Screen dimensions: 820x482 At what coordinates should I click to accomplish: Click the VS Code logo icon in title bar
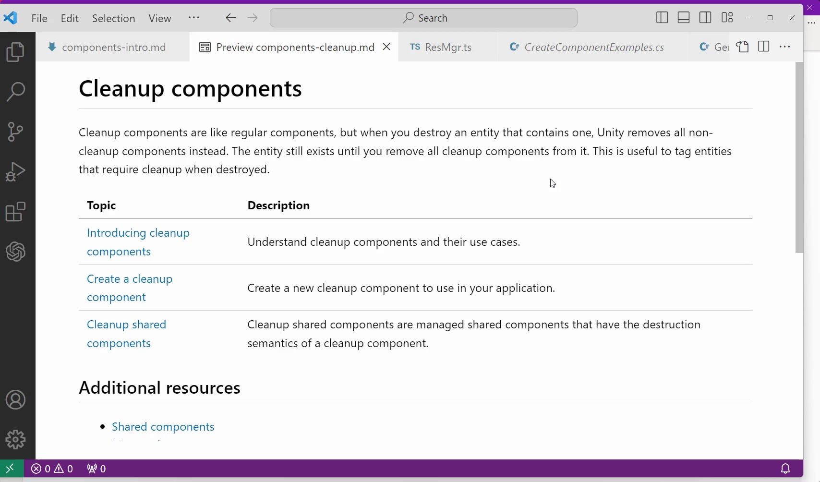[x=11, y=18]
